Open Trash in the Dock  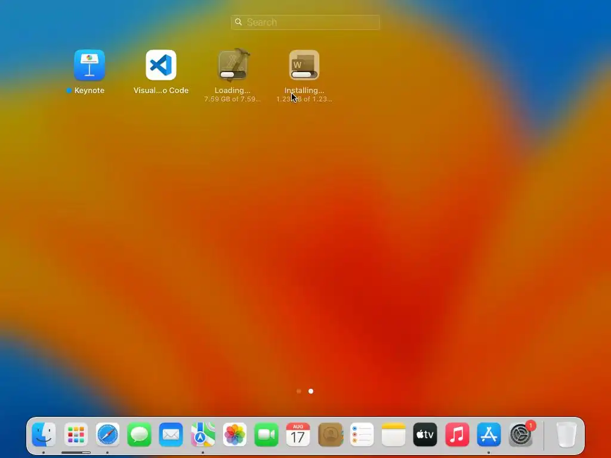(566, 434)
